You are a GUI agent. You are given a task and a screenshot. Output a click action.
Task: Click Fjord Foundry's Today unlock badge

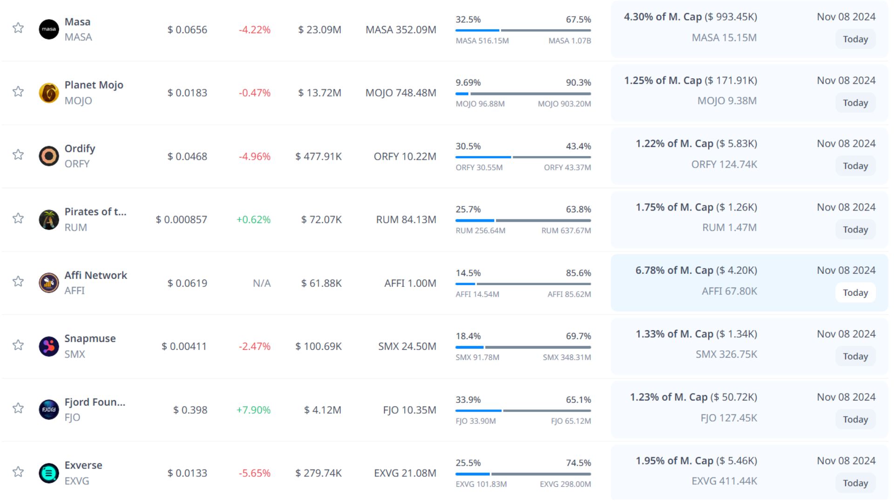point(855,420)
